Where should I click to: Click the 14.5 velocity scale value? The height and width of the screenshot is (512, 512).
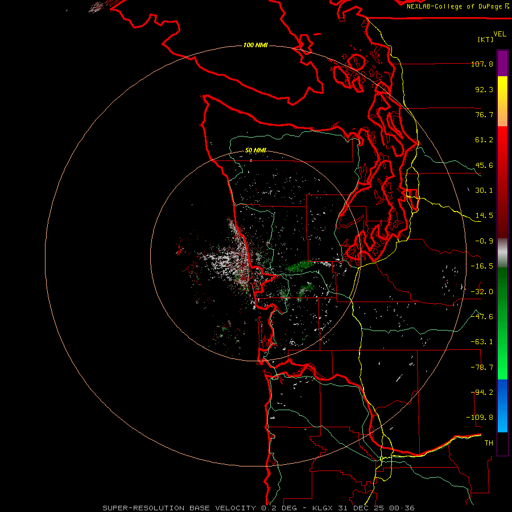(484, 216)
